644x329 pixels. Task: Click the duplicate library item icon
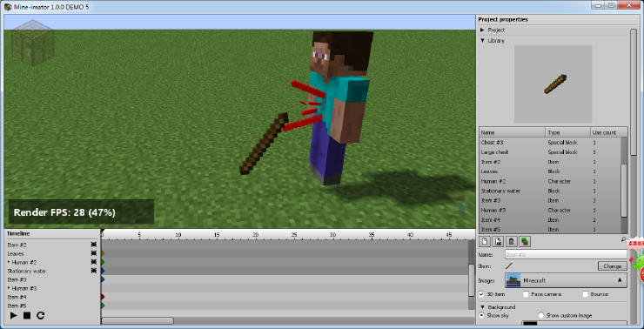point(498,241)
